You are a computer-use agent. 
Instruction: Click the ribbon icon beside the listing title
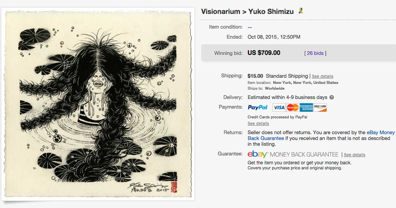pyautogui.click(x=301, y=11)
